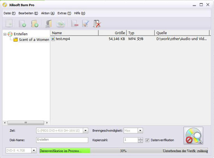Screen dimensions: 214x158
Task: Click the Erstellen disc icon in tree
Action: point(10,34)
